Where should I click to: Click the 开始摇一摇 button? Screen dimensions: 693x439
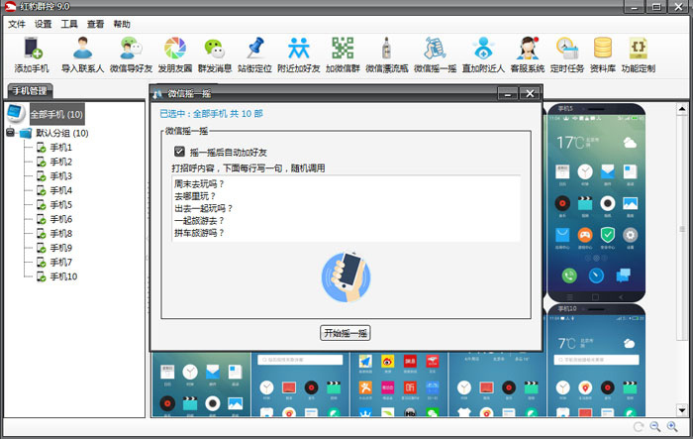(346, 333)
